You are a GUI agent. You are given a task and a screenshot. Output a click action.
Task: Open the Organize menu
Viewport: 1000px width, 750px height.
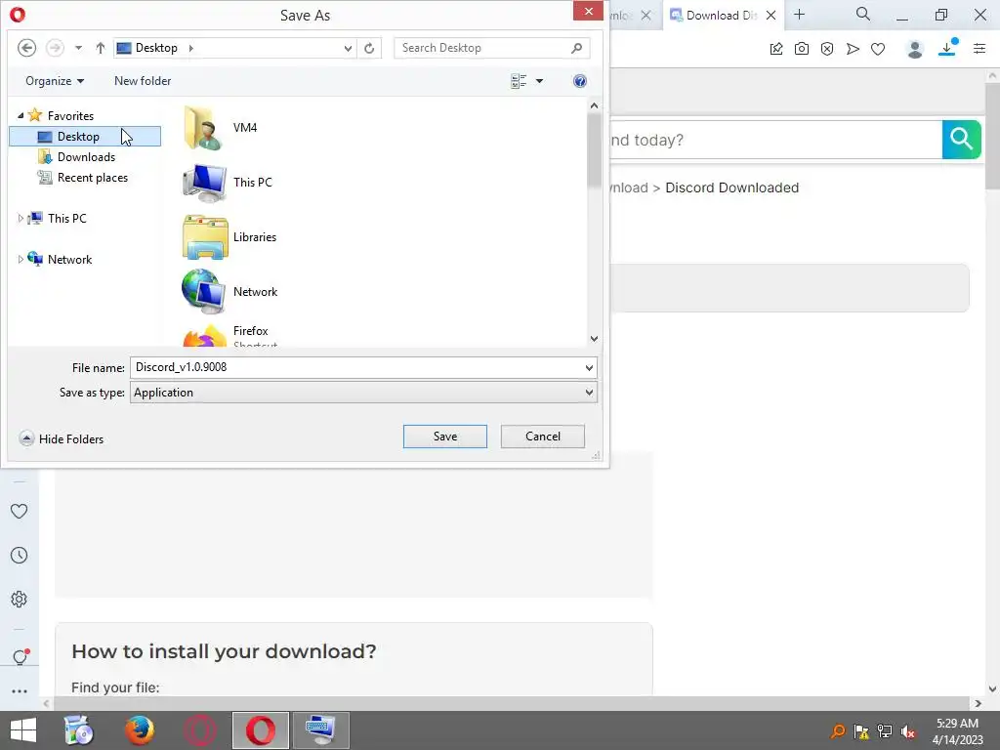(55, 81)
